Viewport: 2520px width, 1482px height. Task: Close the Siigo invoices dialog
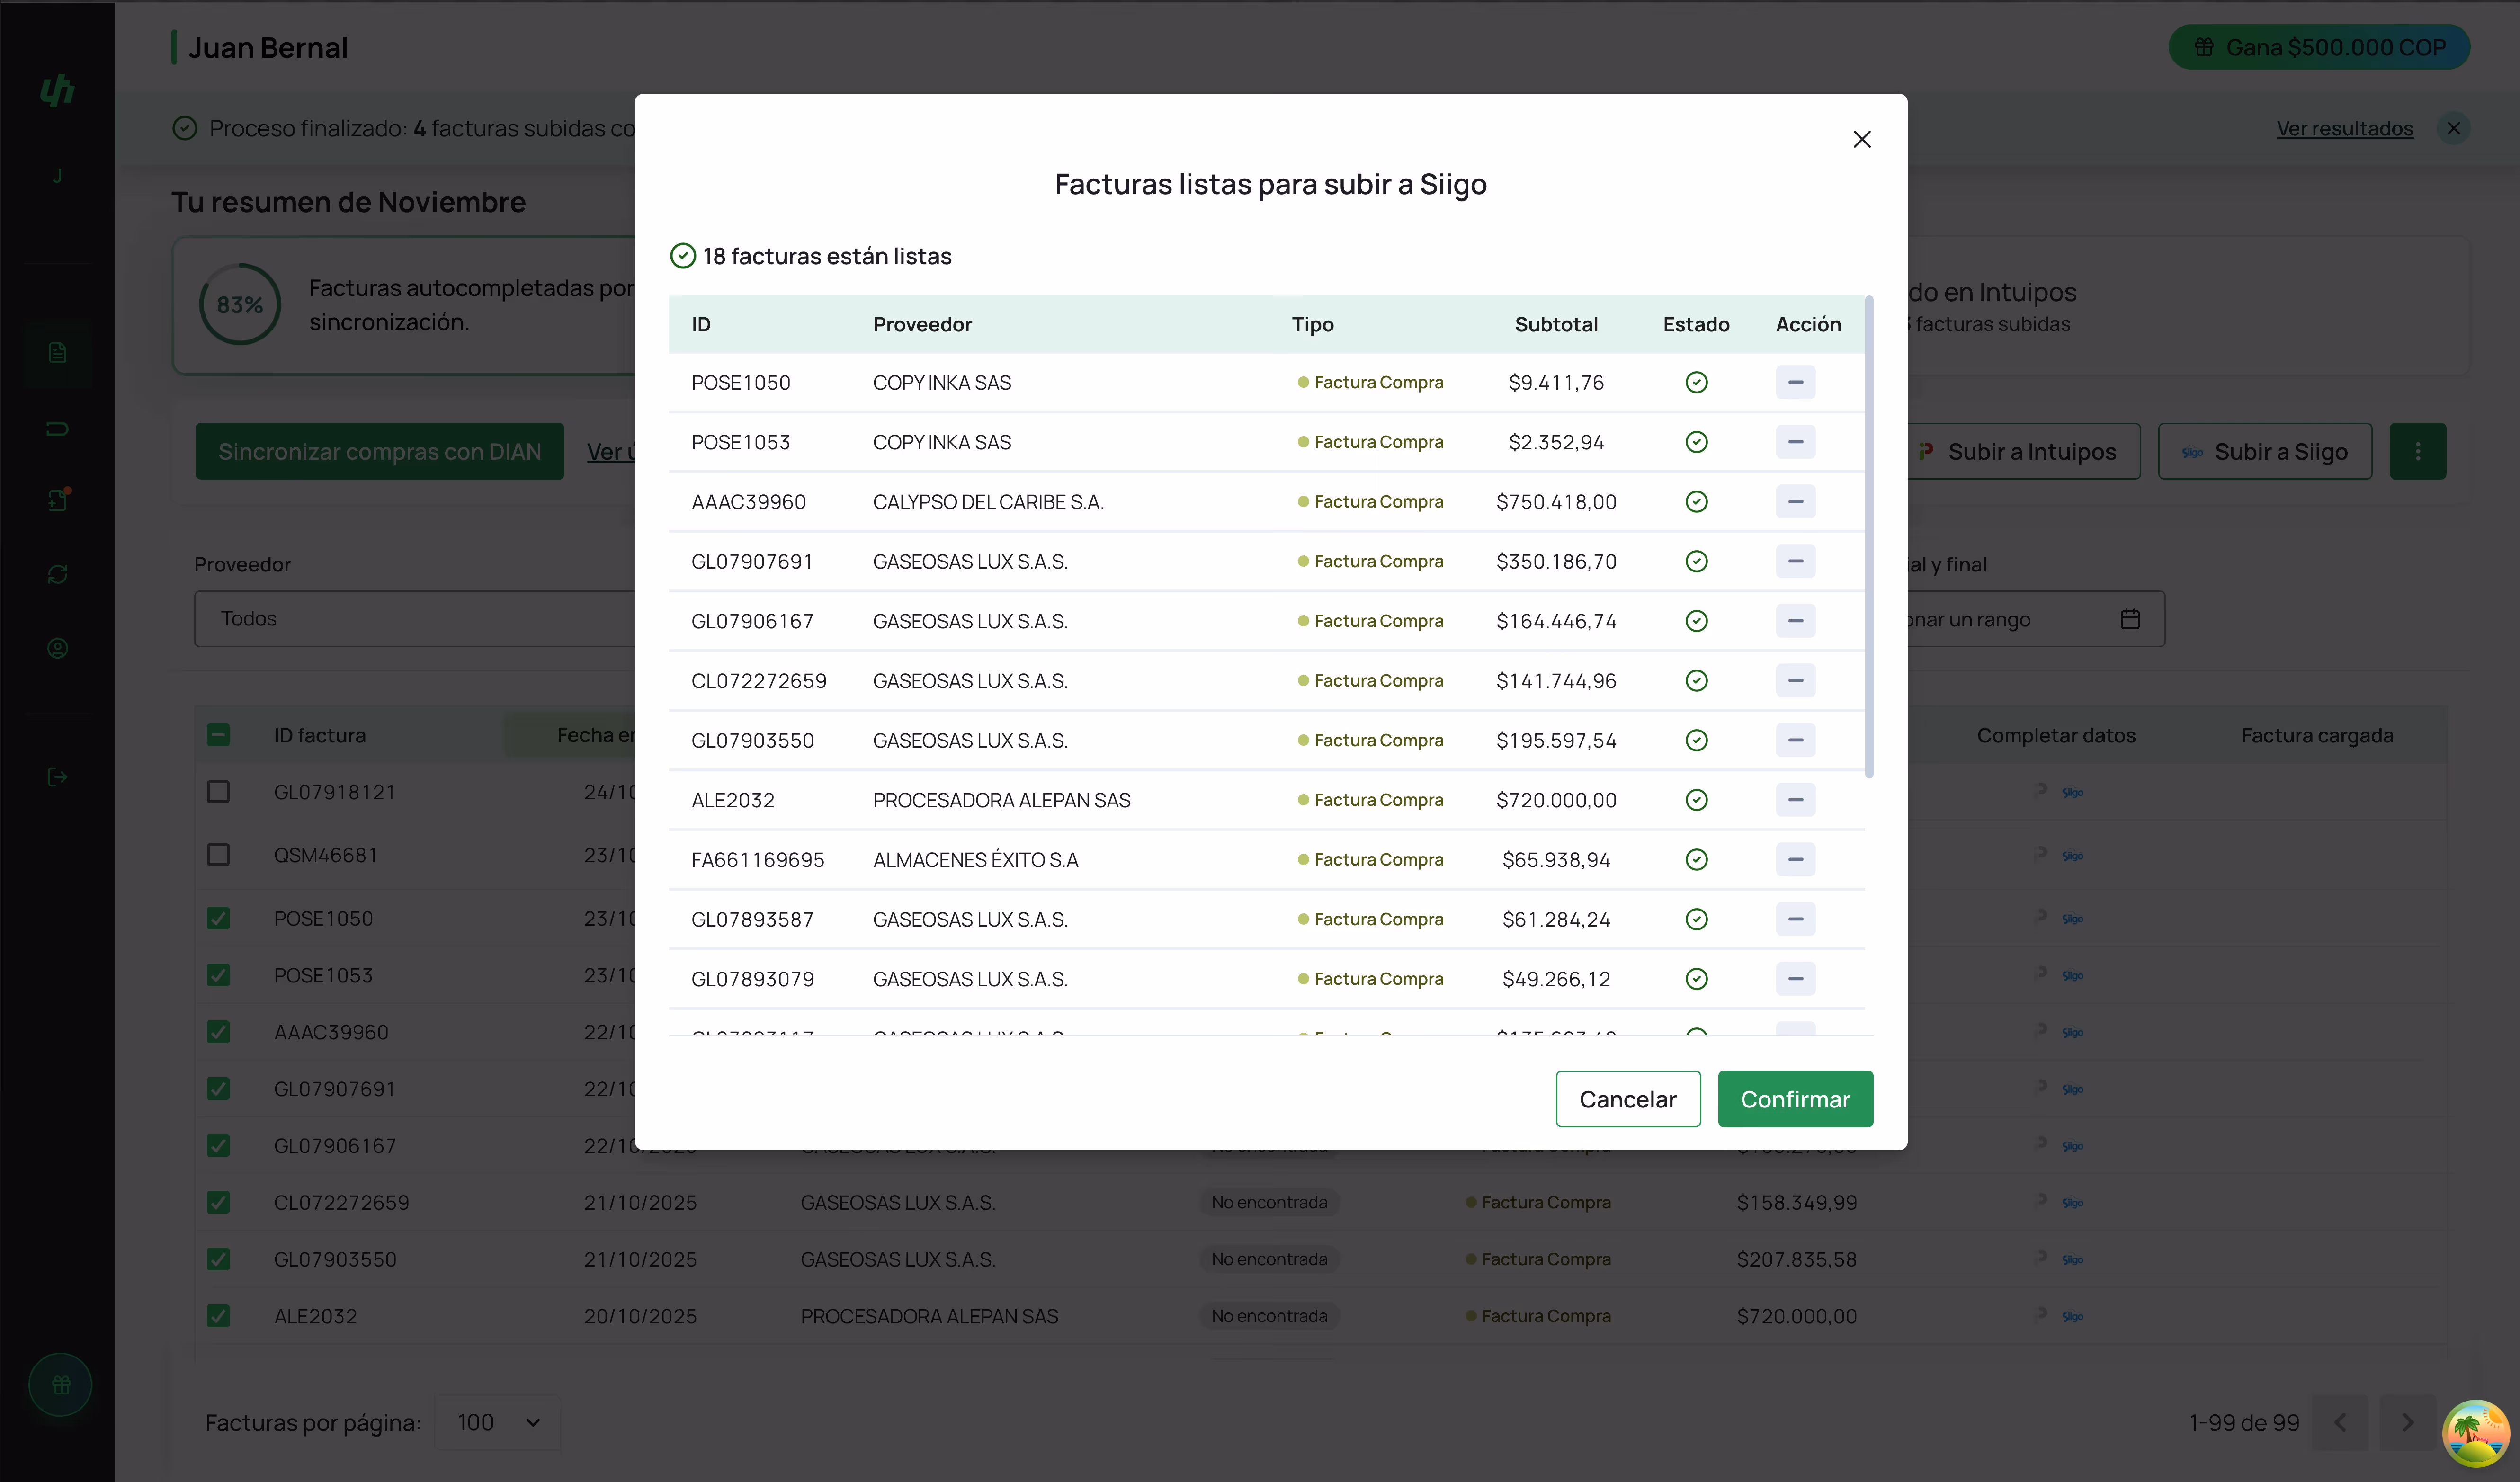tap(1861, 139)
